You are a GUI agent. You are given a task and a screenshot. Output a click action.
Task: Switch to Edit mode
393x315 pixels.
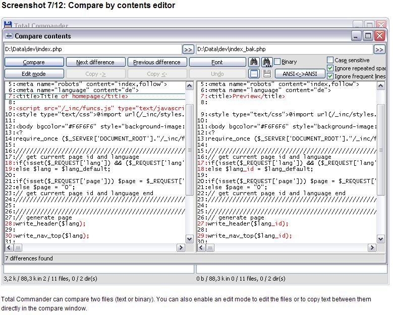pyautogui.click(x=34, y=74)
